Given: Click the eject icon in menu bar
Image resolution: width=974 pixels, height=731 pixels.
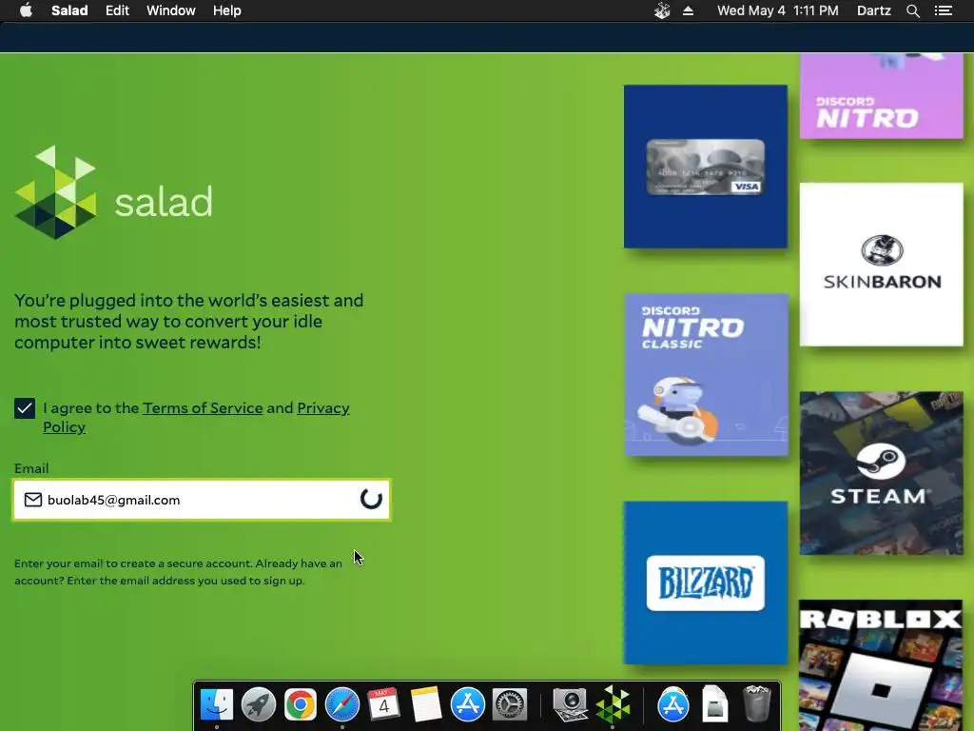Looking at the screenshot, I should (689, 10).
